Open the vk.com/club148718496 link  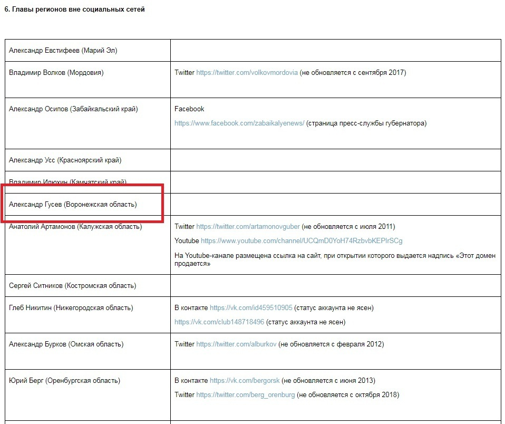219,322
